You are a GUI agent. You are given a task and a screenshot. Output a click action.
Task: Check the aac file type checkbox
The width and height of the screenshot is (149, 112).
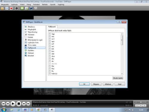50,36
